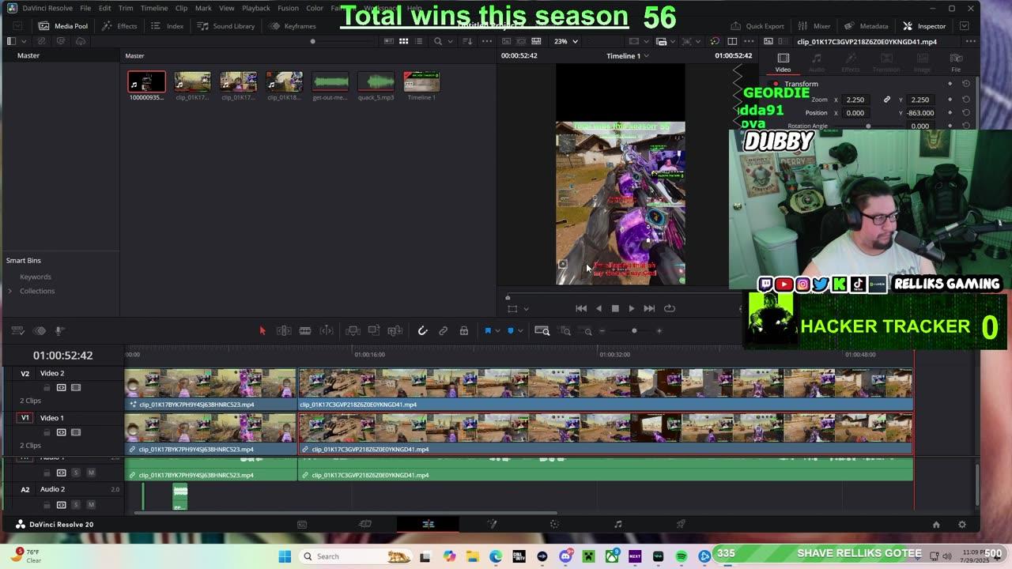This screenshot has width=1012, height=569.
Task: Toggle zoom link chain in Inspector
Action: click(x=887, y=100)
